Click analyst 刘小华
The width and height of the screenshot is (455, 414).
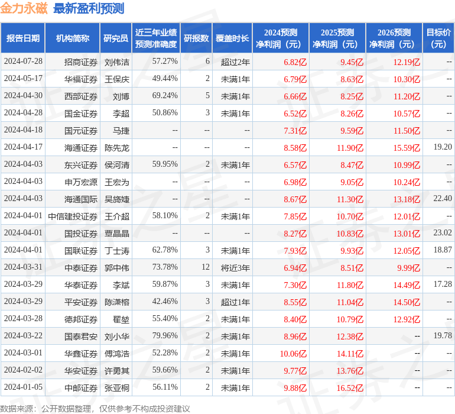(x=117, y=337)
